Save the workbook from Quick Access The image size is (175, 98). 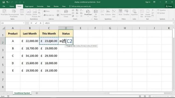[x=4, y=2]
